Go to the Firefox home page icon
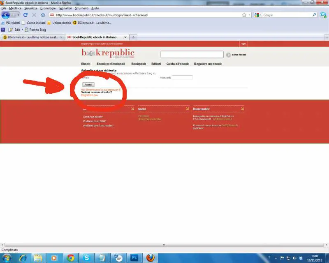This screenshot has height=263, width=329. tap(43, 15)
